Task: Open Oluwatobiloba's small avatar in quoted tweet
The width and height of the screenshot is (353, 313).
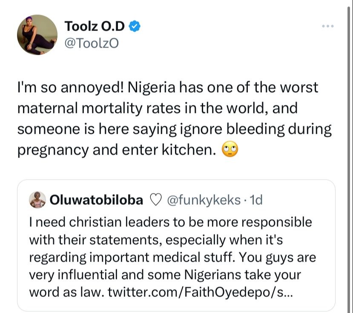Action: click(x=37, y=200)
